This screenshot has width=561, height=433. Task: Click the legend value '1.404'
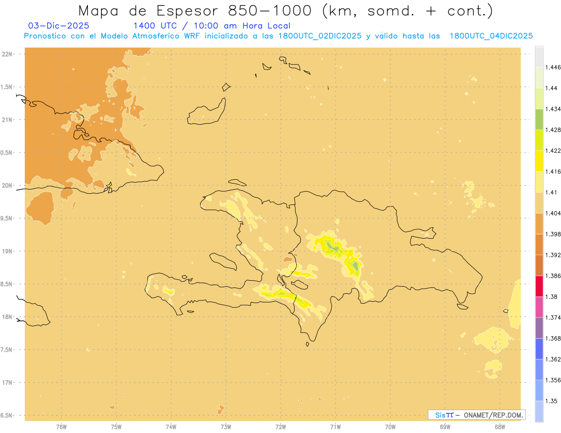pyautogui.click(x=554, y=213)
